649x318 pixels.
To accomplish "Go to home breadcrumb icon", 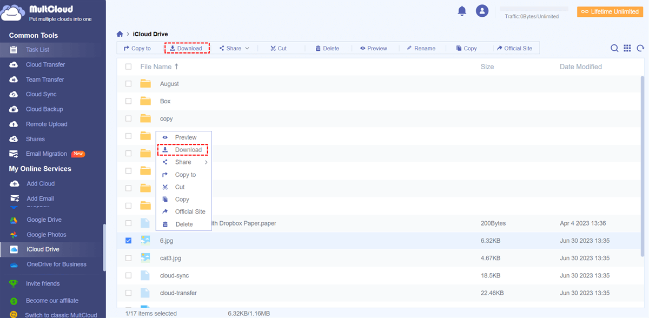I will coord(120,34).
